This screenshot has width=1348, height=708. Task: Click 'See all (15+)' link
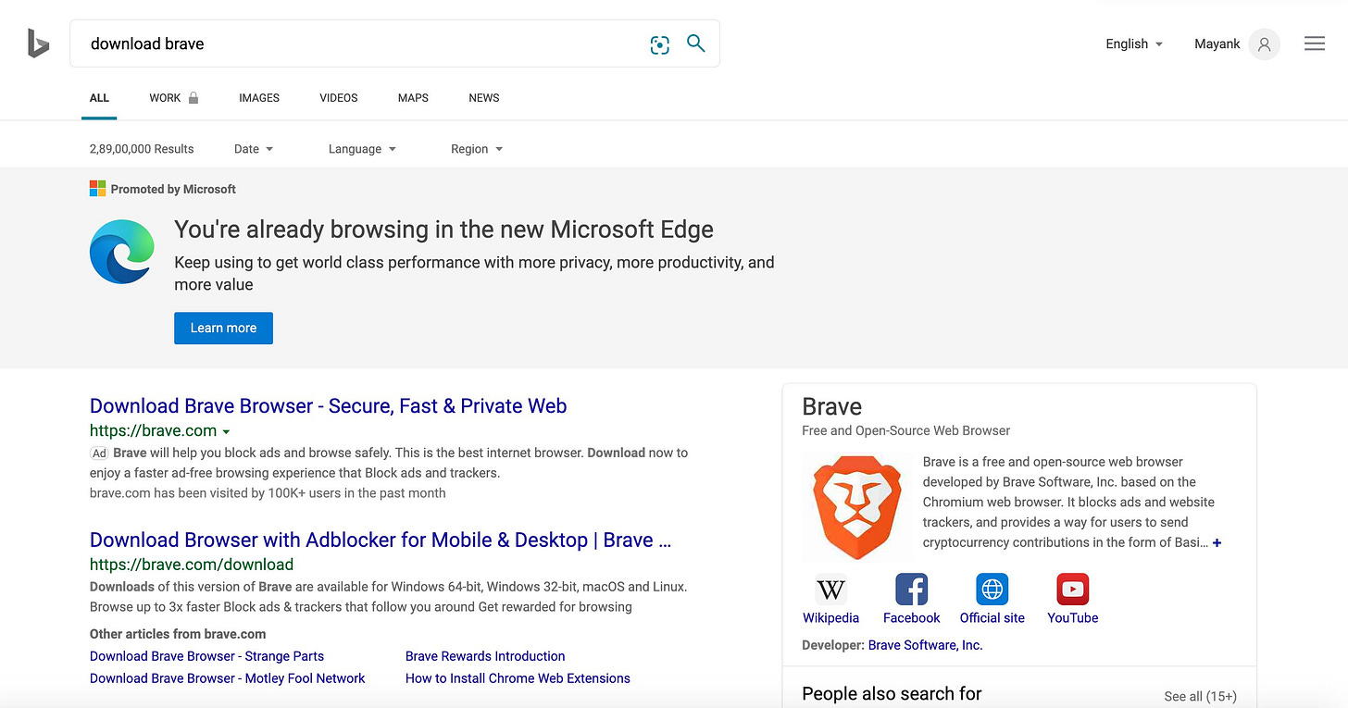coord(1200,696)
